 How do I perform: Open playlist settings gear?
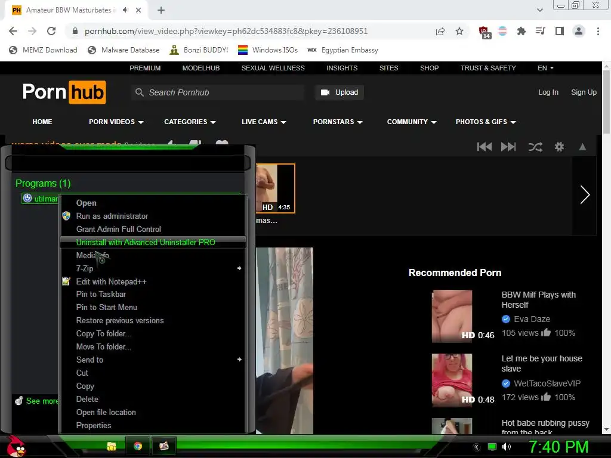tap(559, 147)
